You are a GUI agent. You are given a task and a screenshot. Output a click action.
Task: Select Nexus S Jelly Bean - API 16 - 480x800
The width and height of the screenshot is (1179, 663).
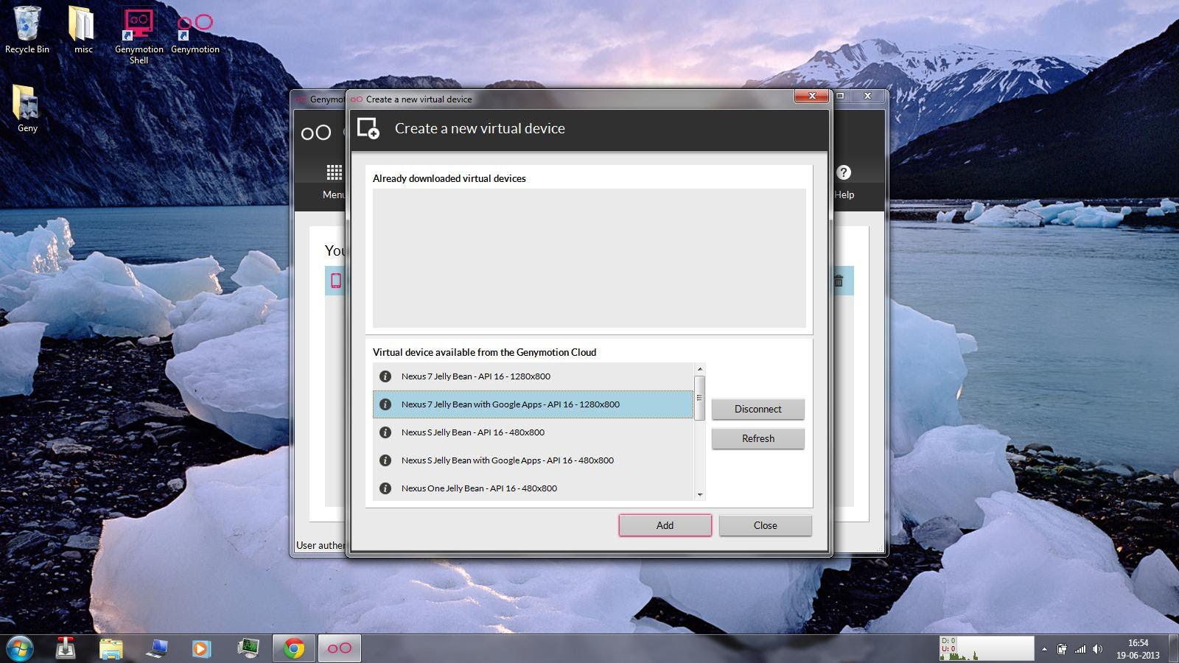tap(533, 432)
